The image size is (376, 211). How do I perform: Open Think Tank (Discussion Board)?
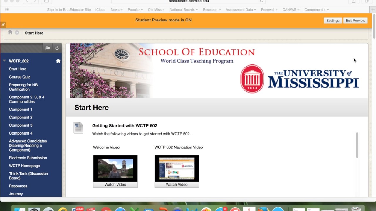point(28,176)
